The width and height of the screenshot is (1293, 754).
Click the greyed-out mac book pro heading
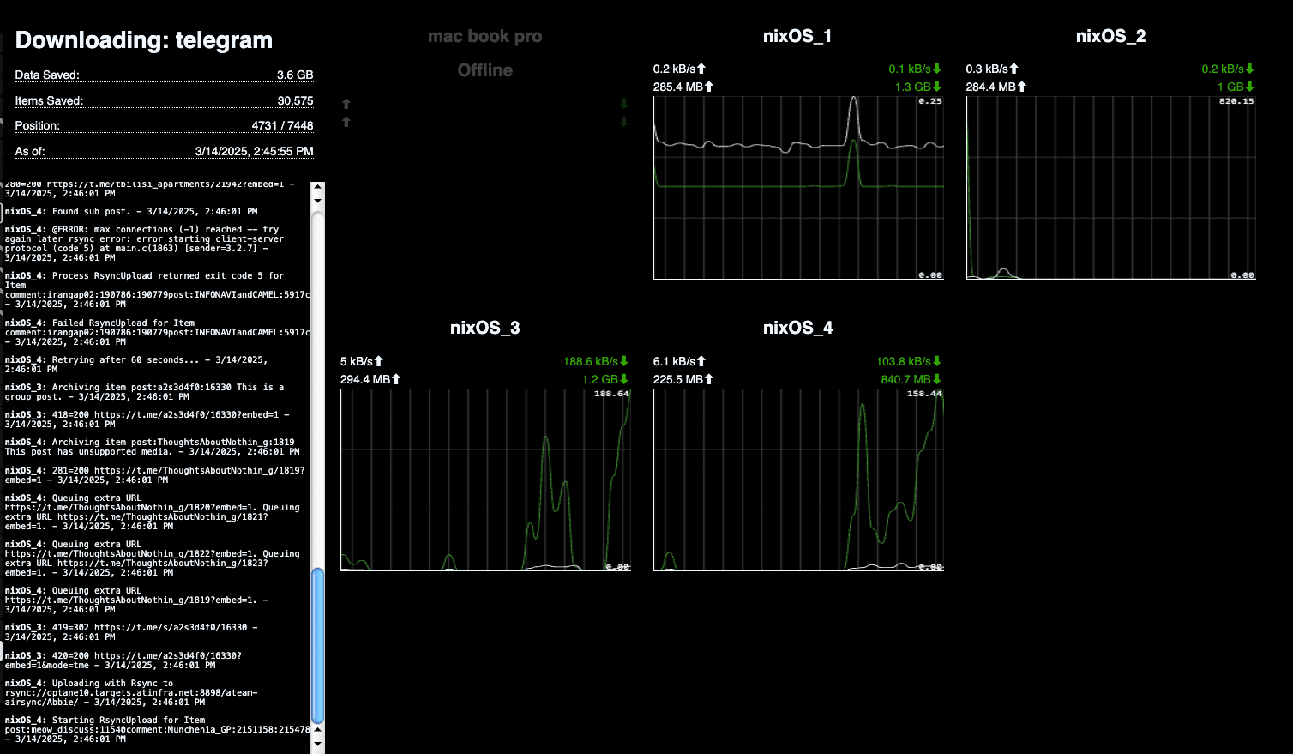click(484, 36)
